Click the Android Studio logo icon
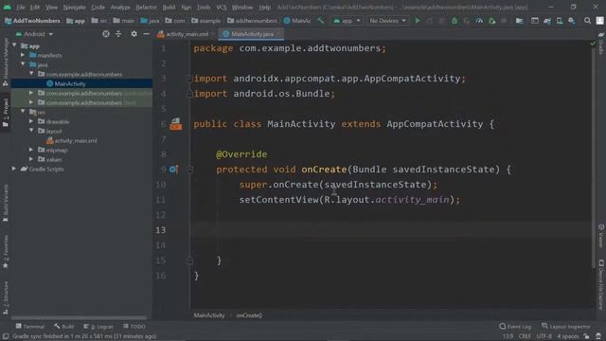 click(x=7, y=7)
